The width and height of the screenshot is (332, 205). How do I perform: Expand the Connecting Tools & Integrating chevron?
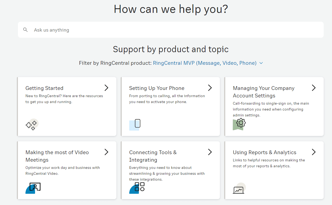point(210,152)
